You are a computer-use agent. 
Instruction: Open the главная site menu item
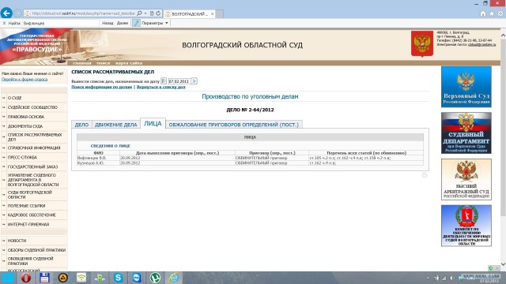(x=82, y=63)
